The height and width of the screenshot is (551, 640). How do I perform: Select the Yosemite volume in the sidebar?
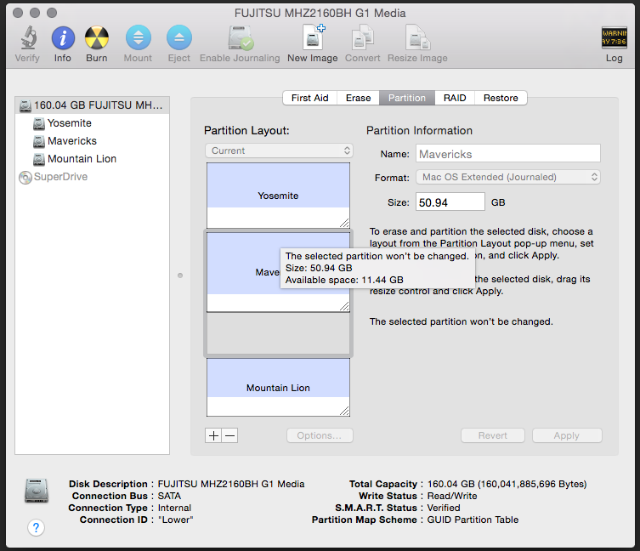[x=93, y=123]
